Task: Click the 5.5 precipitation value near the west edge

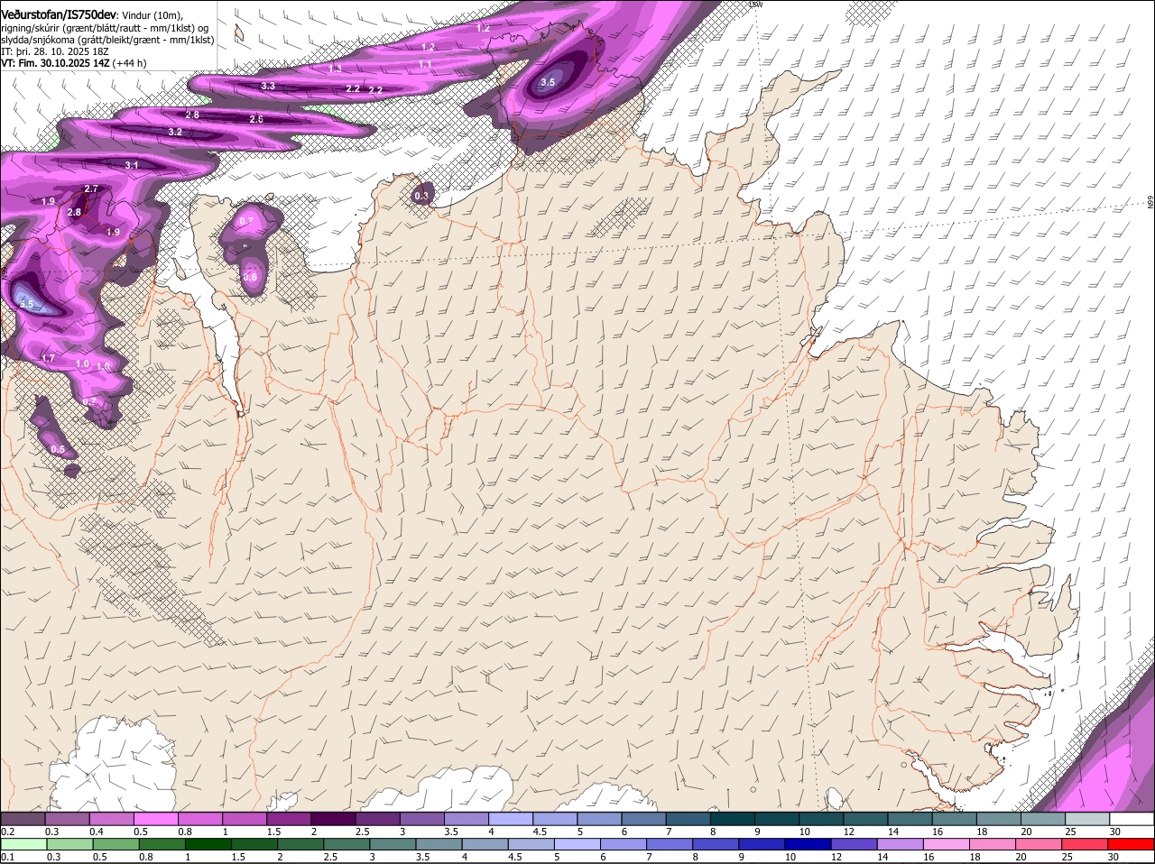Action: click(x=26, y=305)
